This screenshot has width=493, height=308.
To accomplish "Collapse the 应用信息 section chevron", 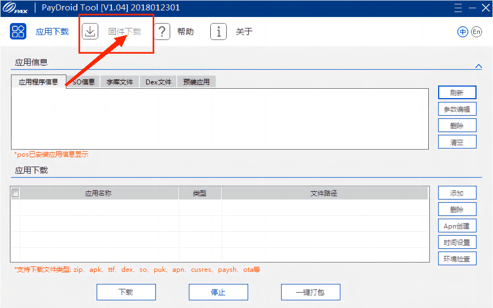I will (479, 66).
